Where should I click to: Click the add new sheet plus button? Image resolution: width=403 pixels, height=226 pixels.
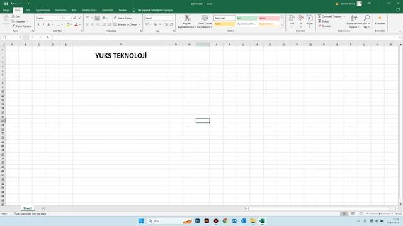click(43, 208)
